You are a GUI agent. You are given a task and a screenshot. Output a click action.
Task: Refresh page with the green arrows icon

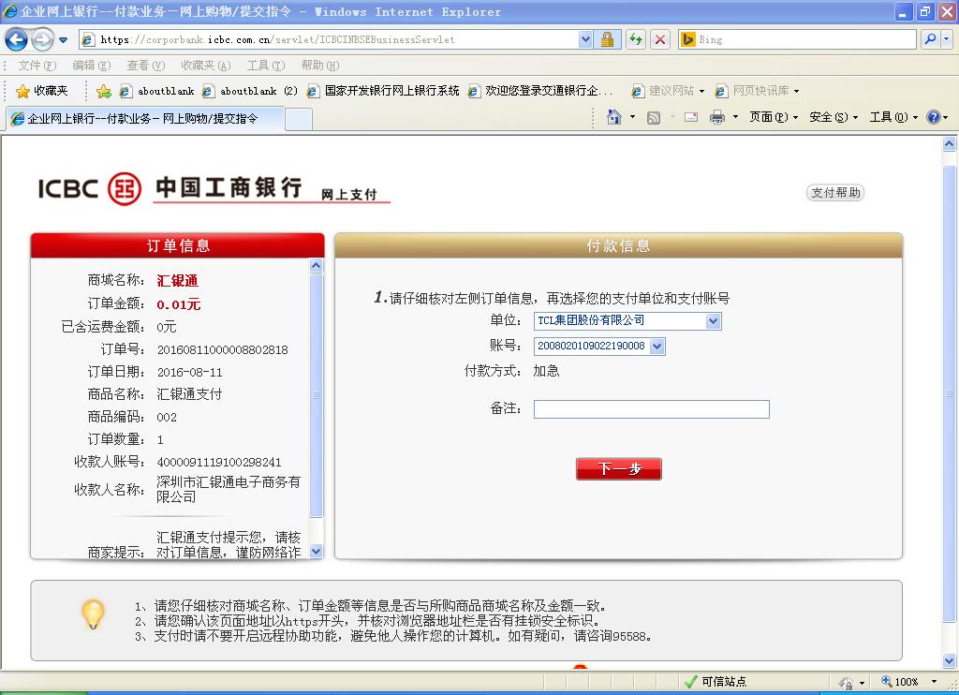point(636,39)
